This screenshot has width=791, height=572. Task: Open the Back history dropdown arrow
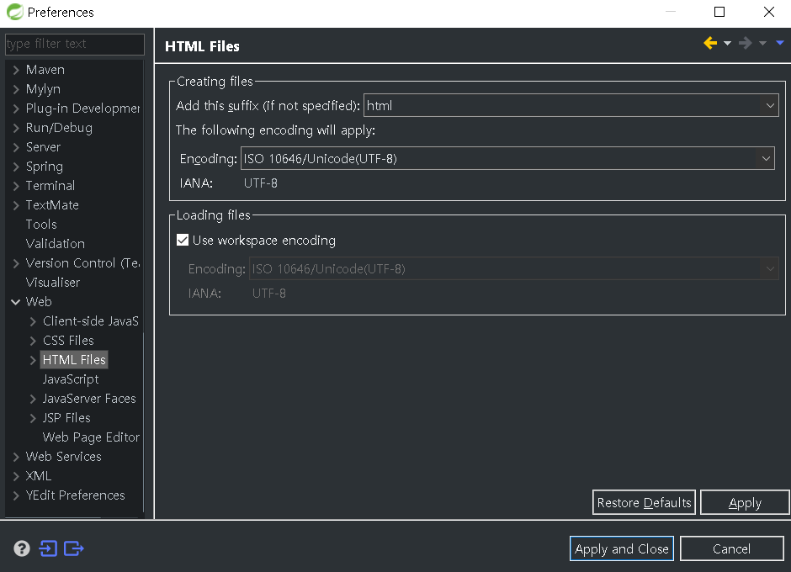727,44
